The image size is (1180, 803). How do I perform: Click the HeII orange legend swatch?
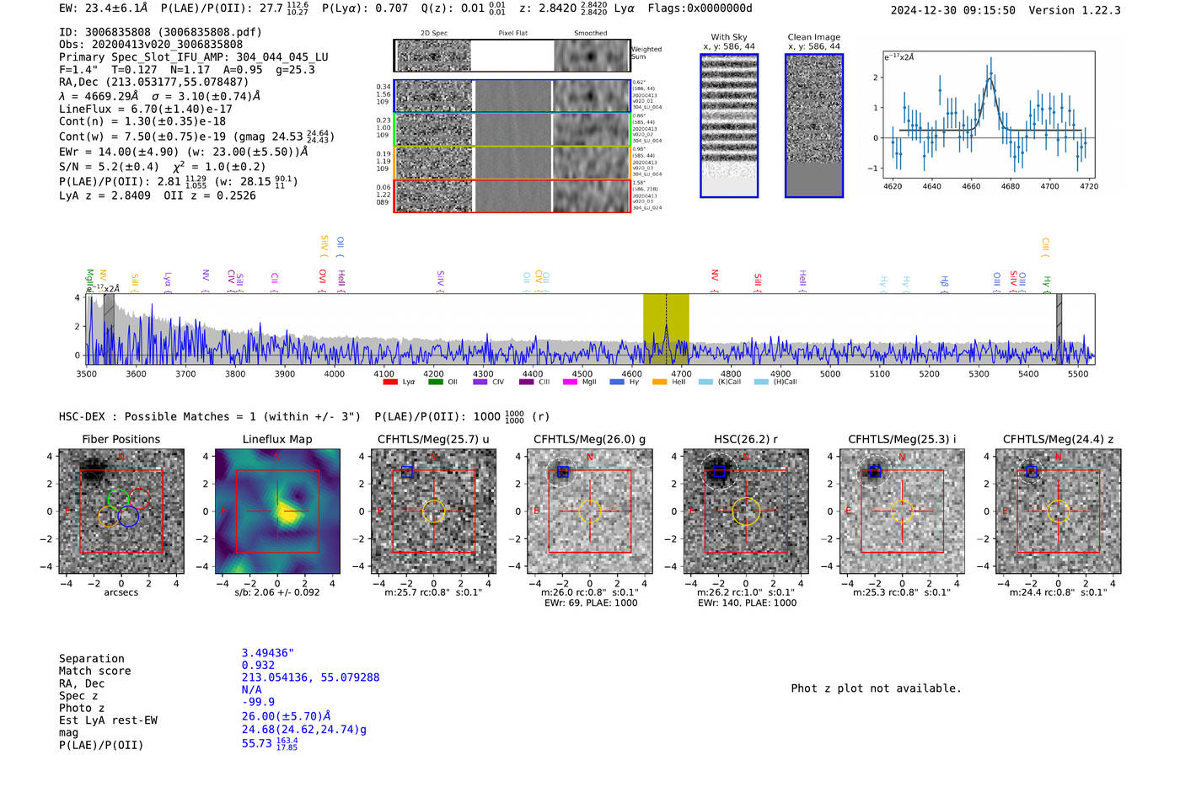659,382
